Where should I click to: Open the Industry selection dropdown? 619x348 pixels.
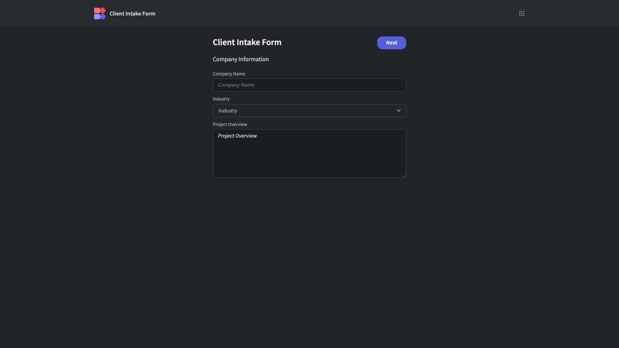(x=309, y=110)
